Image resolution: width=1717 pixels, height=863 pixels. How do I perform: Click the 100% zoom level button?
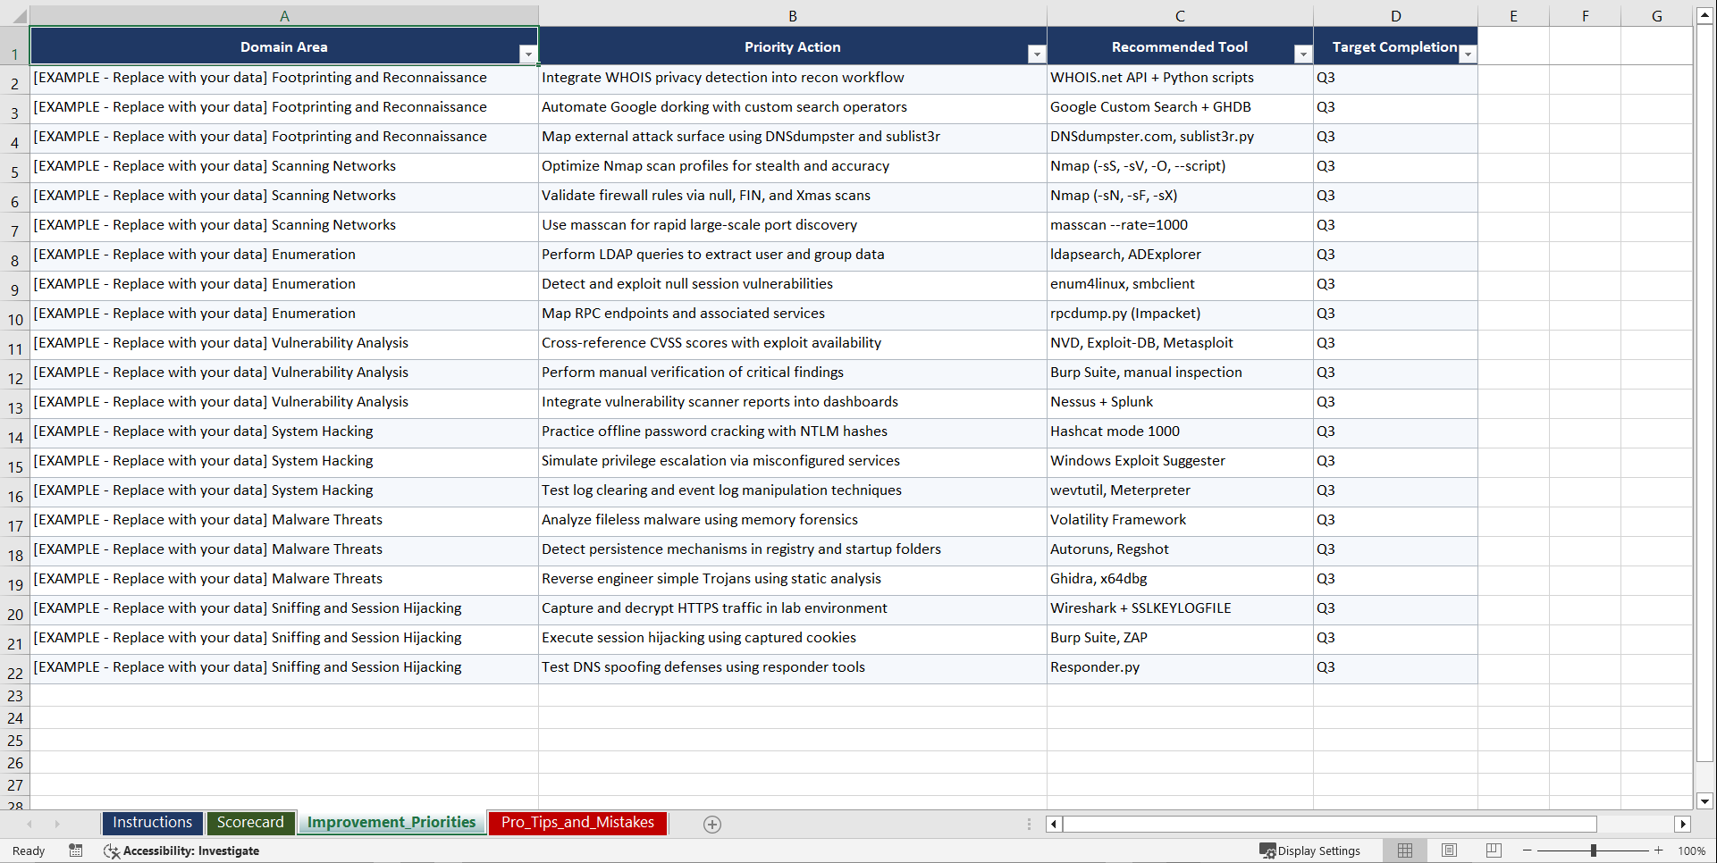click(x=1692, y=850)
